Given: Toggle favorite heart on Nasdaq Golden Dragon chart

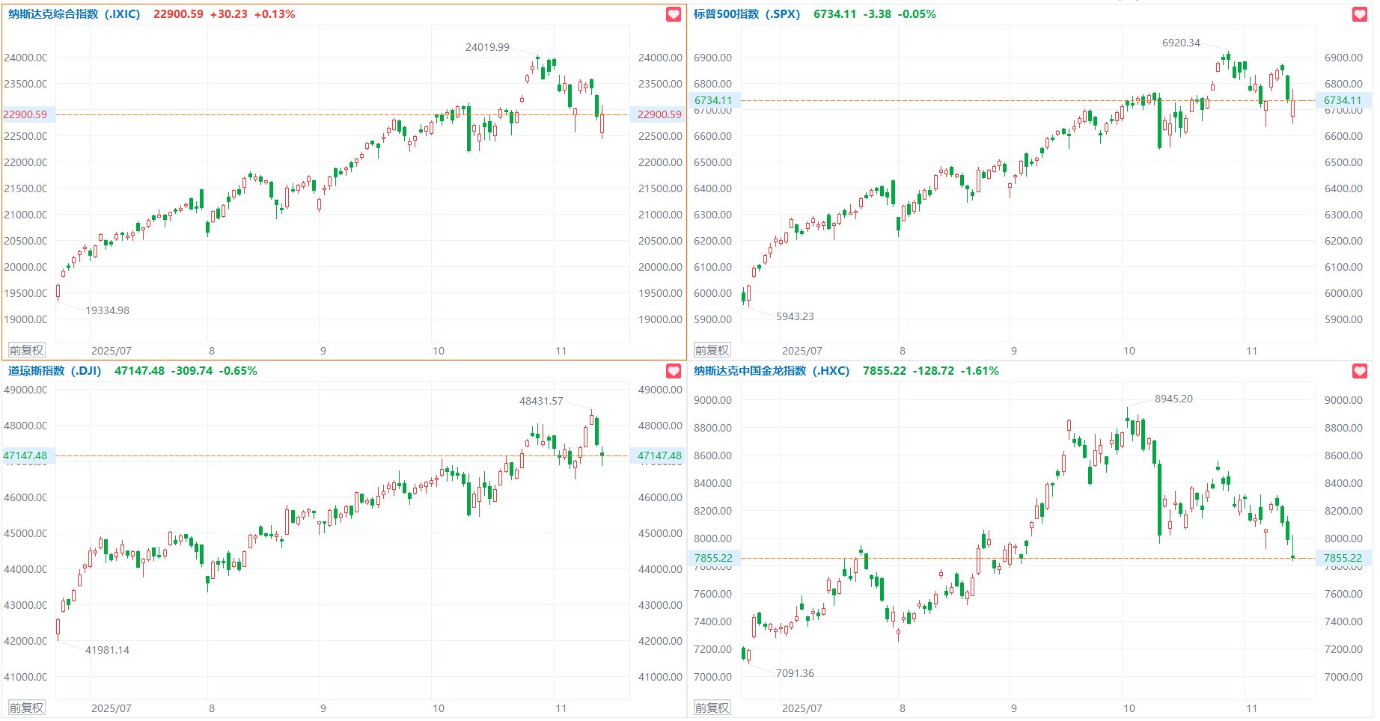Looking at the screenshot, I should [x=1360, y=371].
